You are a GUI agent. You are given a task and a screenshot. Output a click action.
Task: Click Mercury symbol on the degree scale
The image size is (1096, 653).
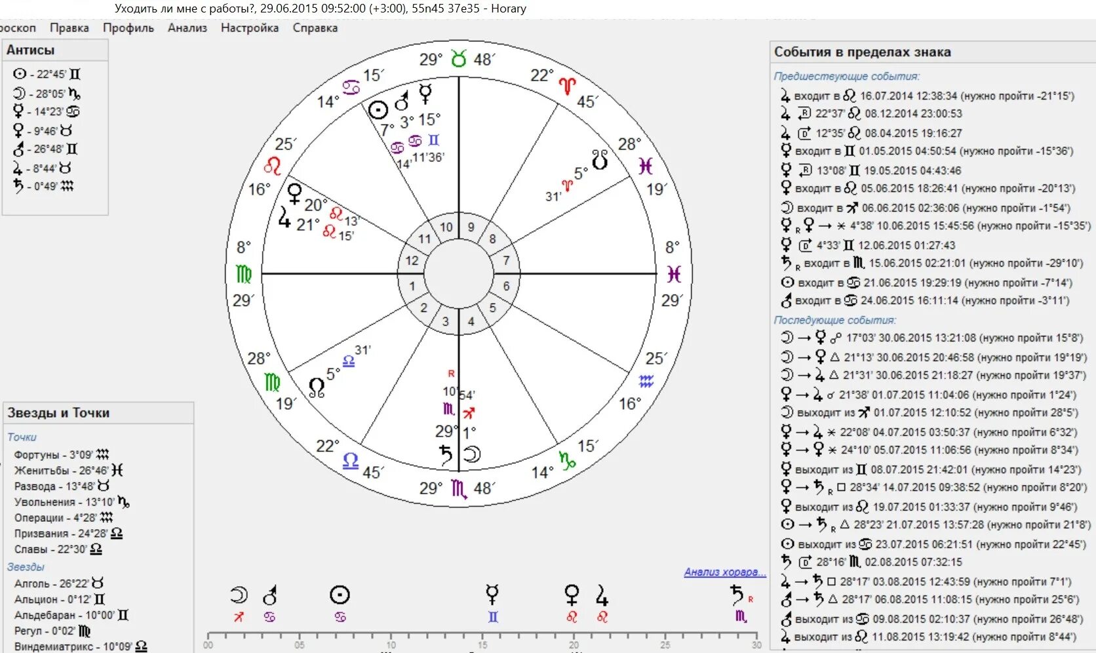pos(492,595)
